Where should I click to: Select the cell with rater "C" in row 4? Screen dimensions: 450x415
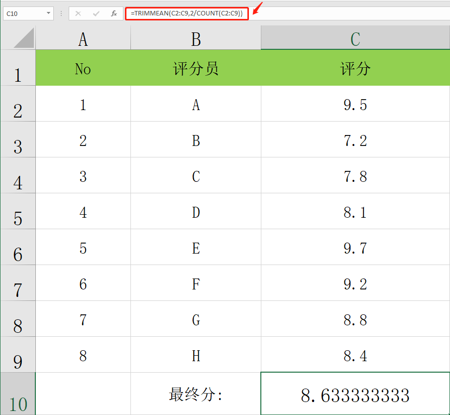[196, 175]
